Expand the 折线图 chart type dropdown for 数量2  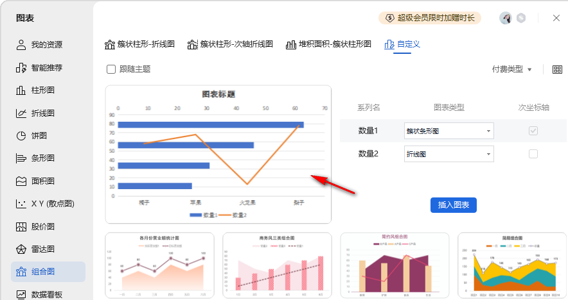coord(448,154)
